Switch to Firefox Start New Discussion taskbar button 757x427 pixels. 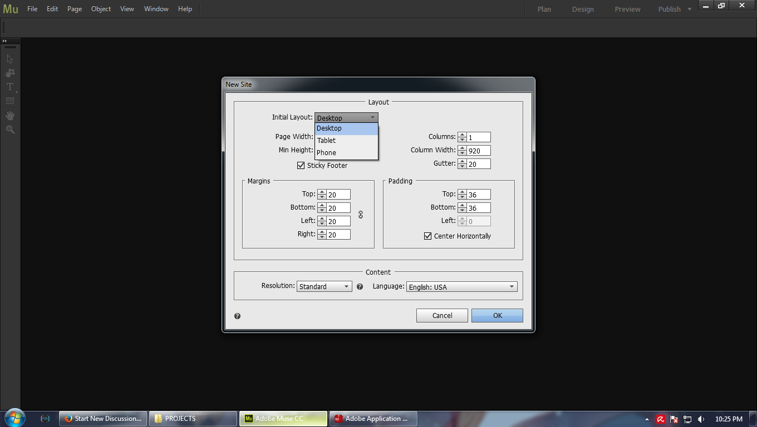[103, 419]
